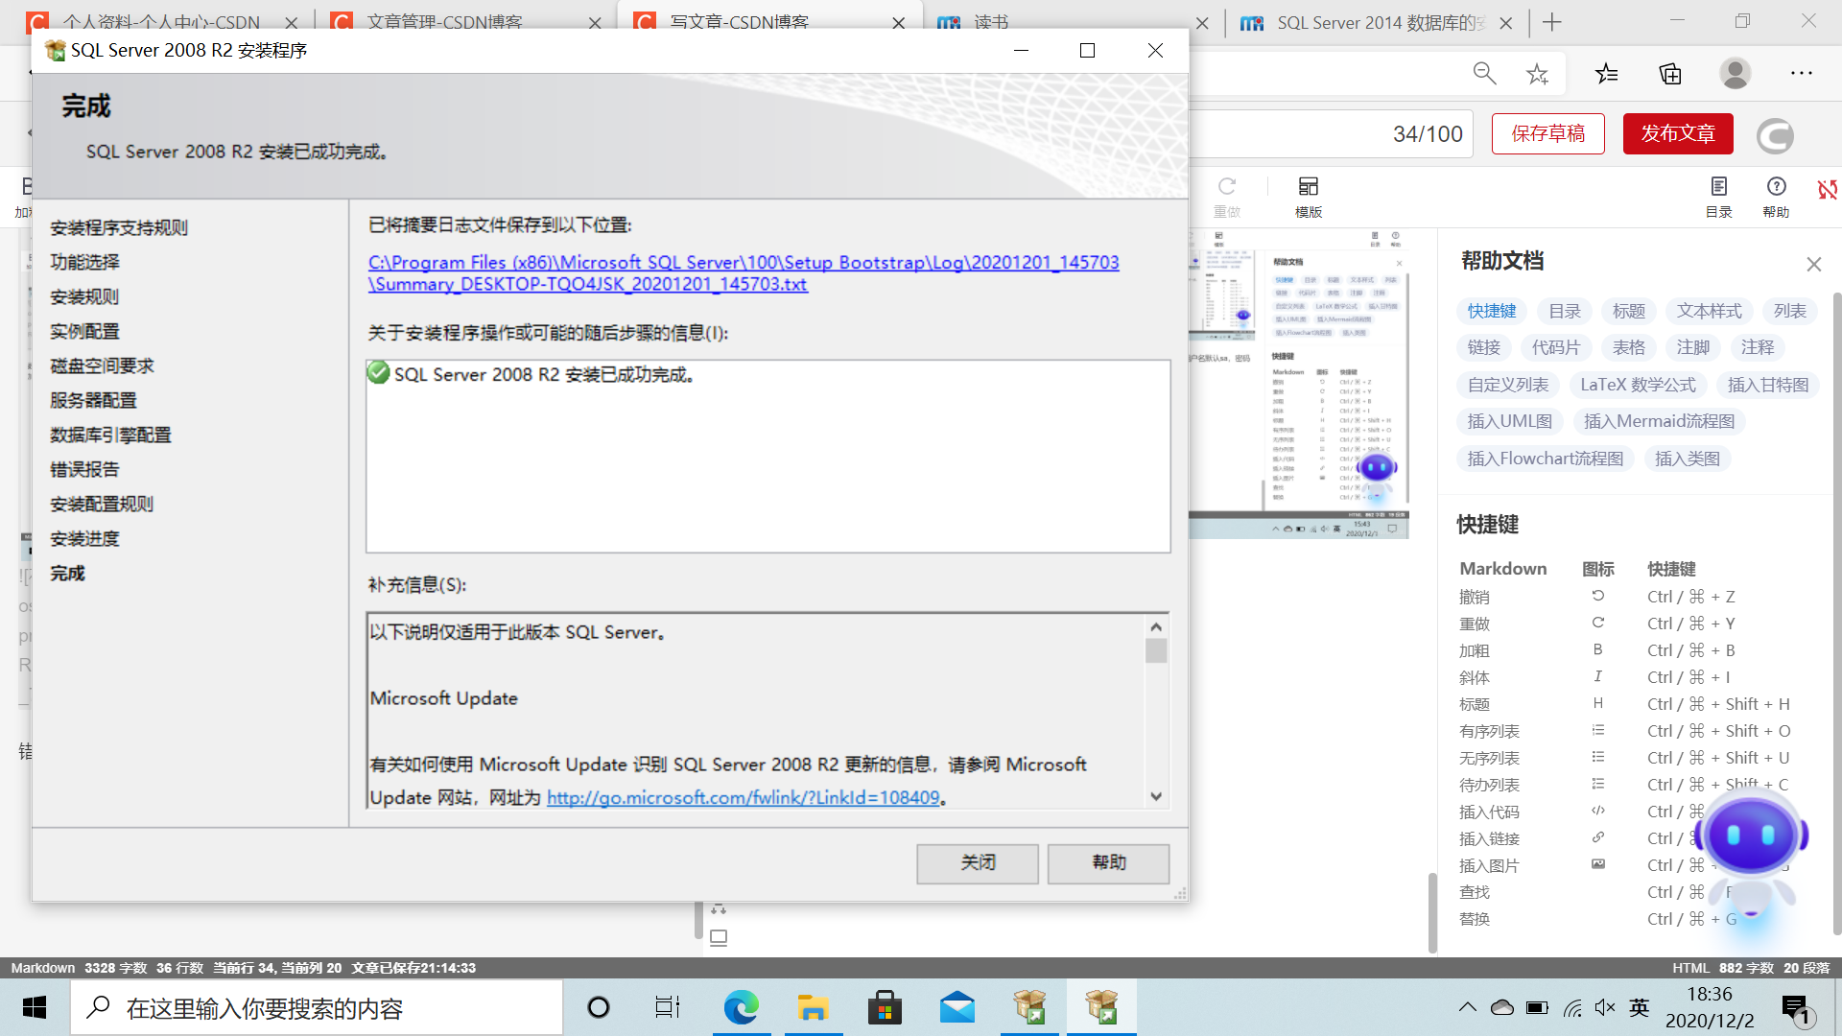This screenshot has width=1842, height=1036.
Task: Click 发布文章 button in CSDN editor
Action: click(1678, 133)
